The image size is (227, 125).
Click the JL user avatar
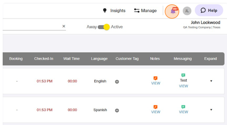coord(187,11)
